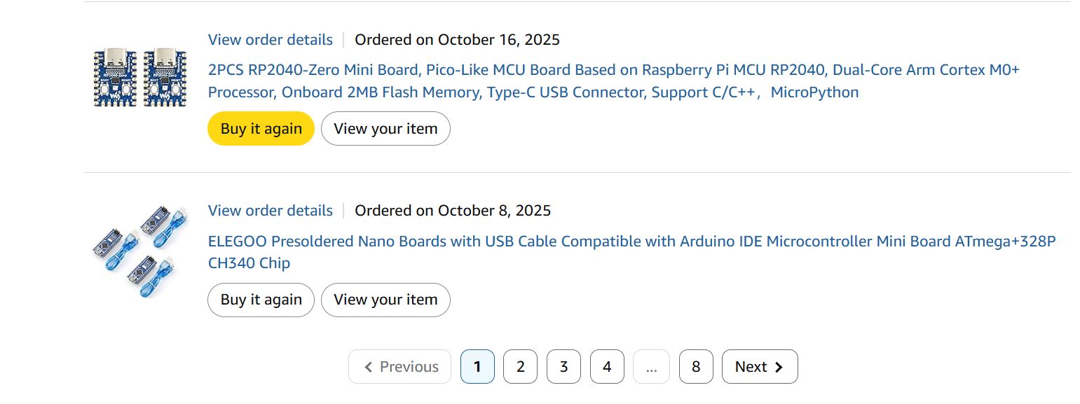
Task: Click the Next page button label
Action: pos(751,367)
